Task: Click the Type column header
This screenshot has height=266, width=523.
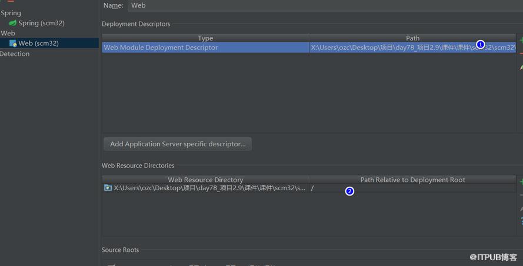Action: coord(205,38)
